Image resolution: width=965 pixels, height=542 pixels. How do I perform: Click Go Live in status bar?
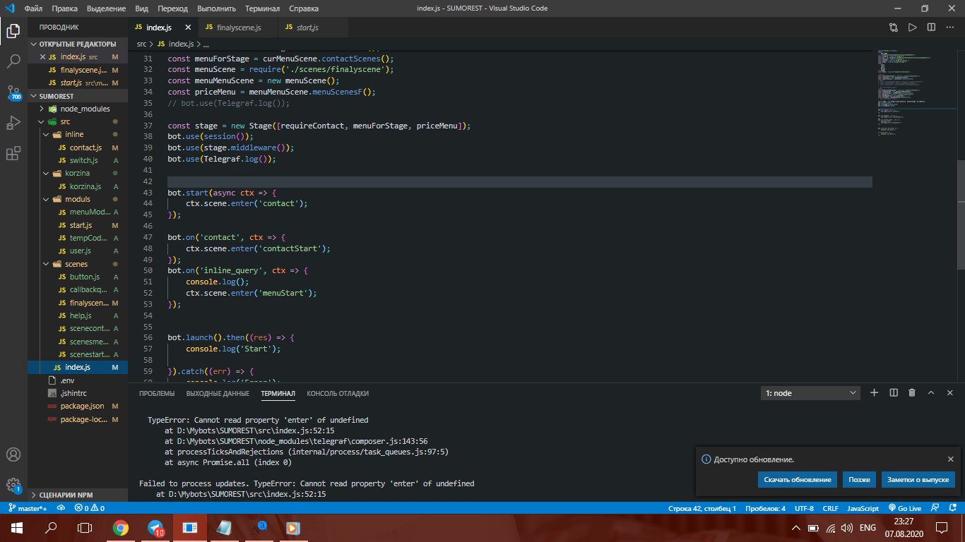click(904, 508)
